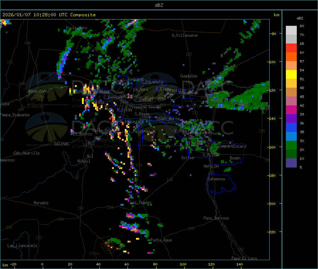Click the magenta 39-42 dBZ legend swatch
This screenshot has width=318, height=269.
coord(291,110)
